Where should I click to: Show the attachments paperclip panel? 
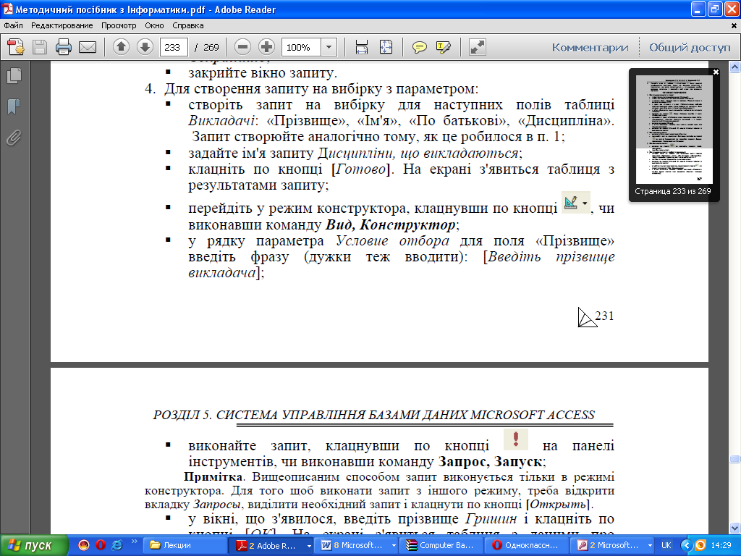pos(14,138)
